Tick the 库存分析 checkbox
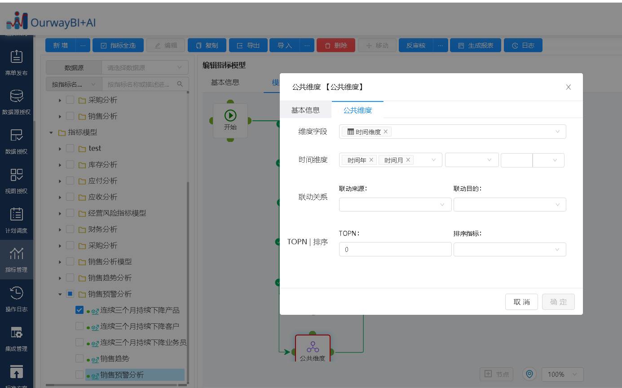This screenshot has height=388, width=622. (70, 164)
